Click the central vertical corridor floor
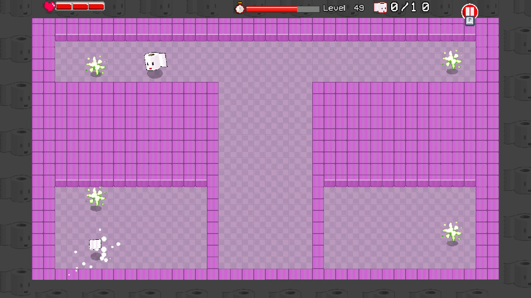The image size is (531, 298). click(x=265, y=166)
